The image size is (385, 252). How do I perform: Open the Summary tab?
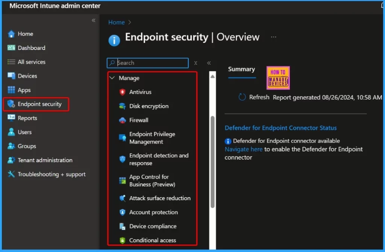click(x=242, y=69)
